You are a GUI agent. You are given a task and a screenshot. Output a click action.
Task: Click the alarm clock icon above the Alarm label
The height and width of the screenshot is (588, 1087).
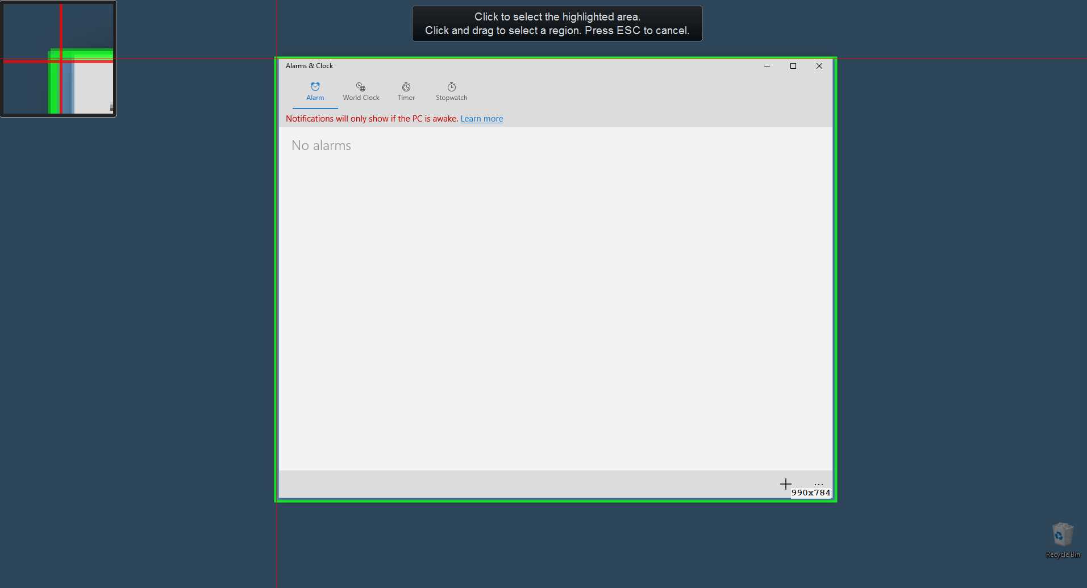click(315, 86)
